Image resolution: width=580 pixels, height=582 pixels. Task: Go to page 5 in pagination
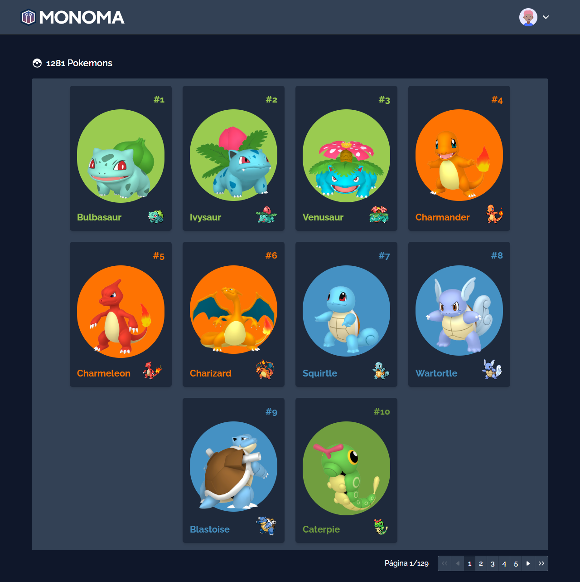pos(516,563)
